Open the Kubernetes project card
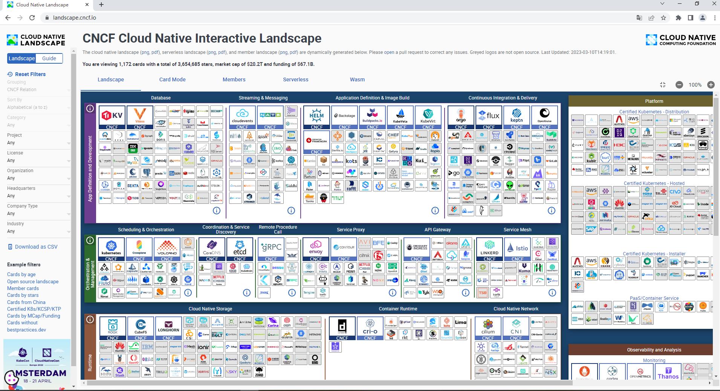 pos(111,249)
